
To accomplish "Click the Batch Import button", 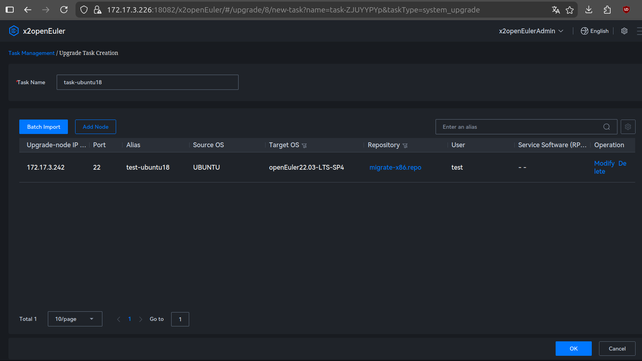I will click(x=43, y=127).
